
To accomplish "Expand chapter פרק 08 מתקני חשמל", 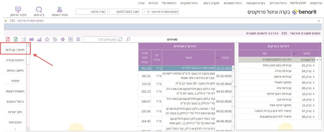I will [x=314, y=82].
